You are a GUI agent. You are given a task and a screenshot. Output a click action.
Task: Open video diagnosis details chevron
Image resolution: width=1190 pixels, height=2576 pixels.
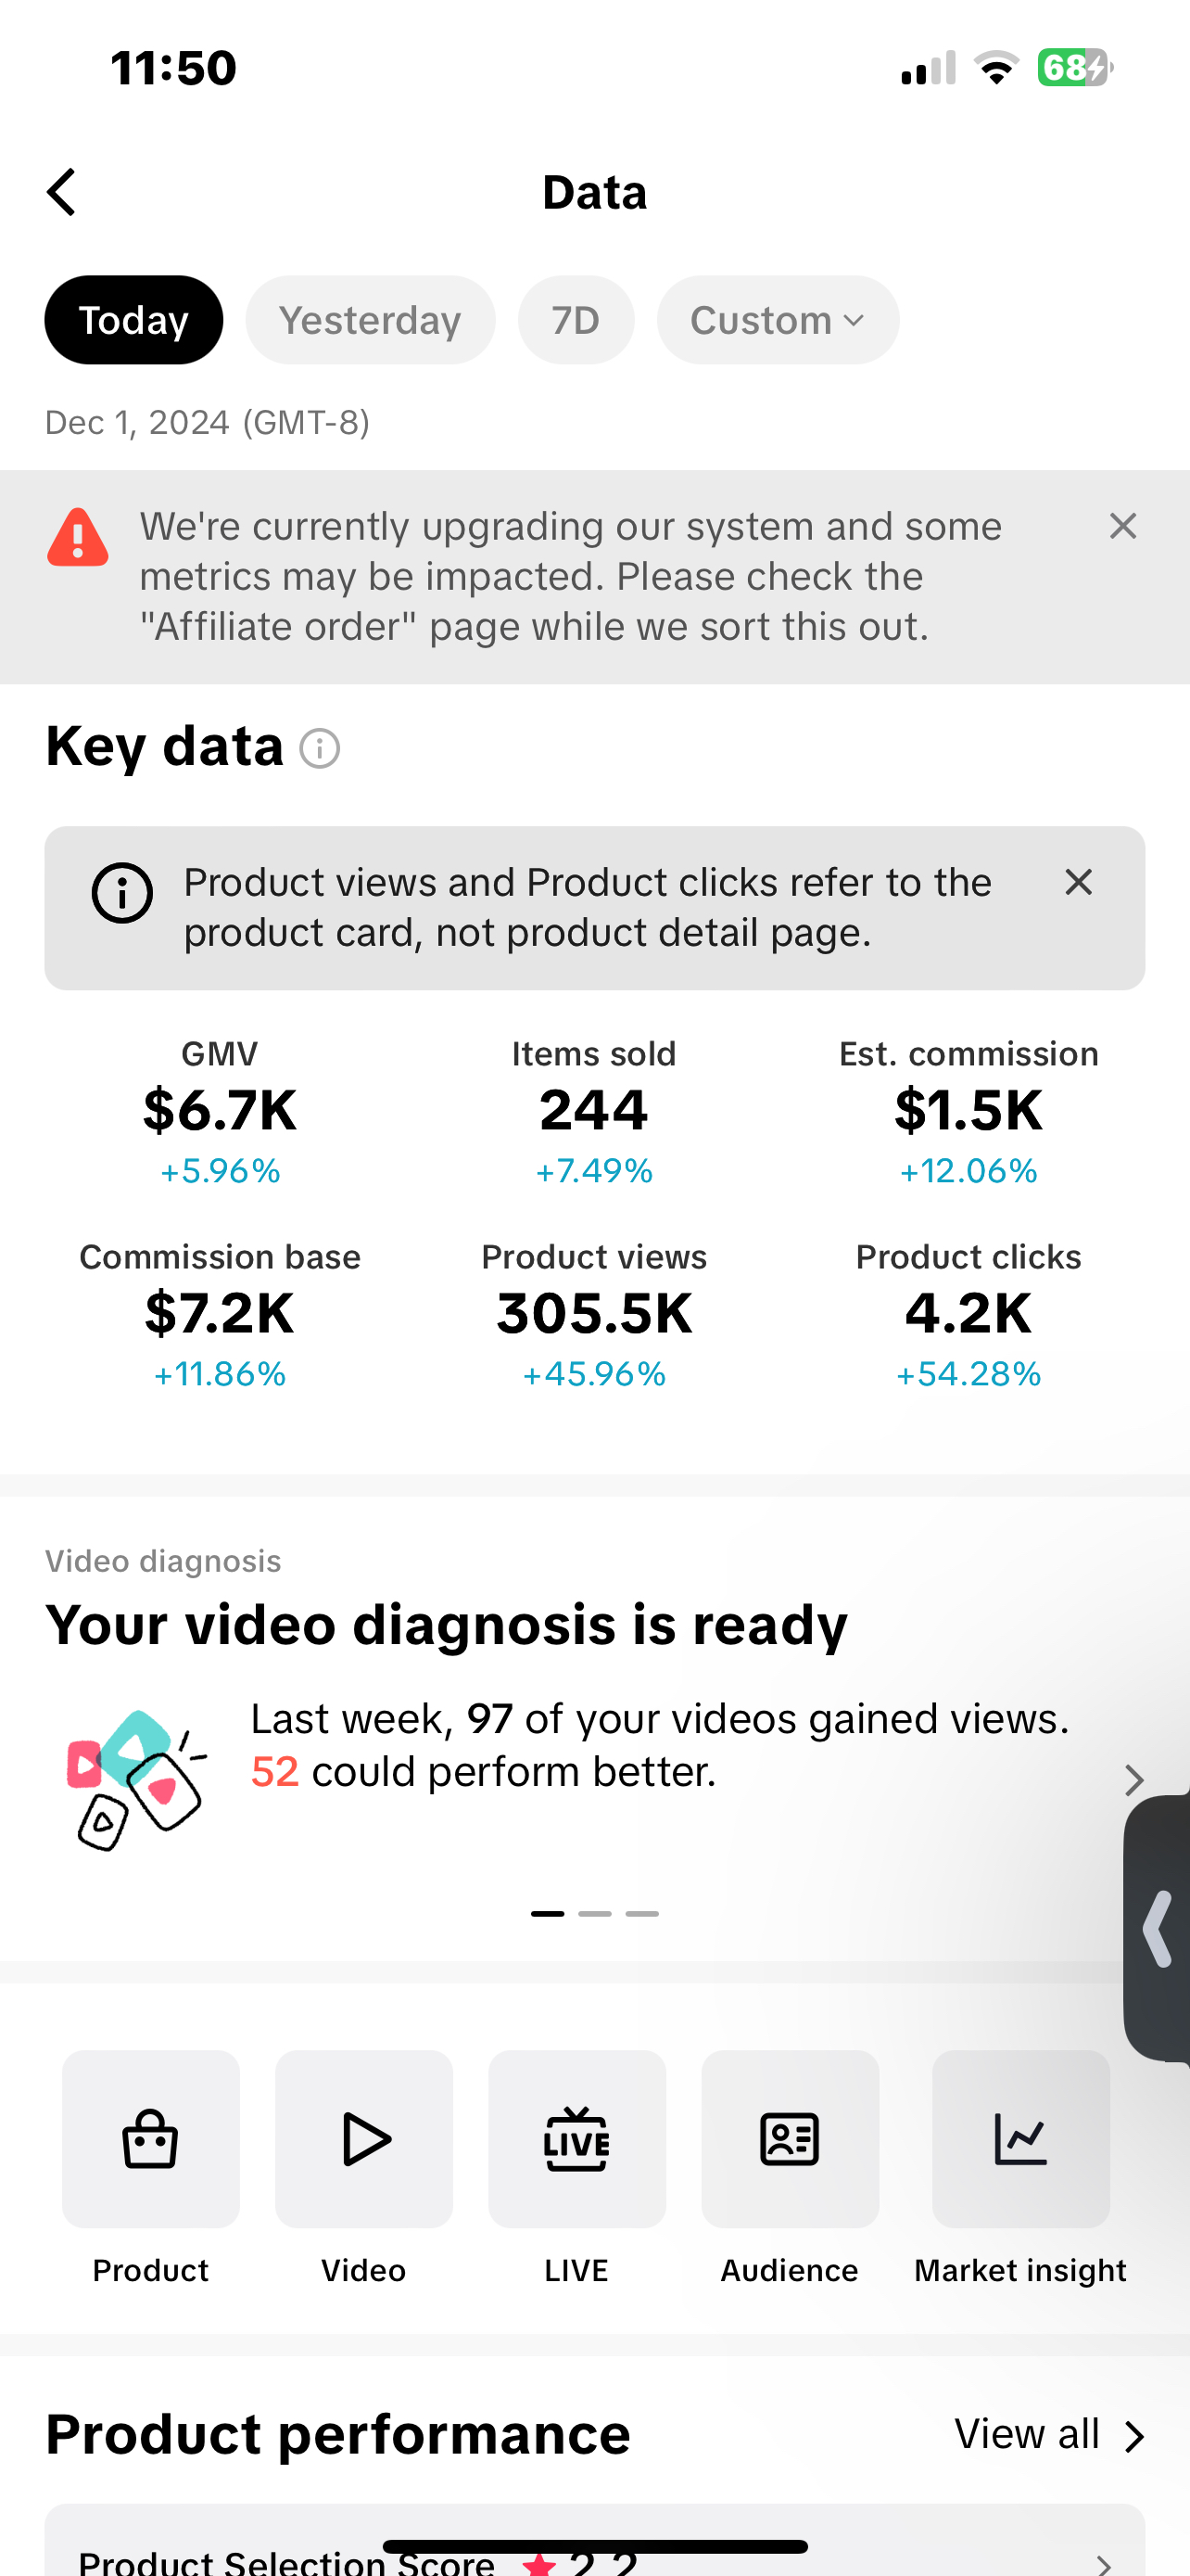pos(1133,1780)
